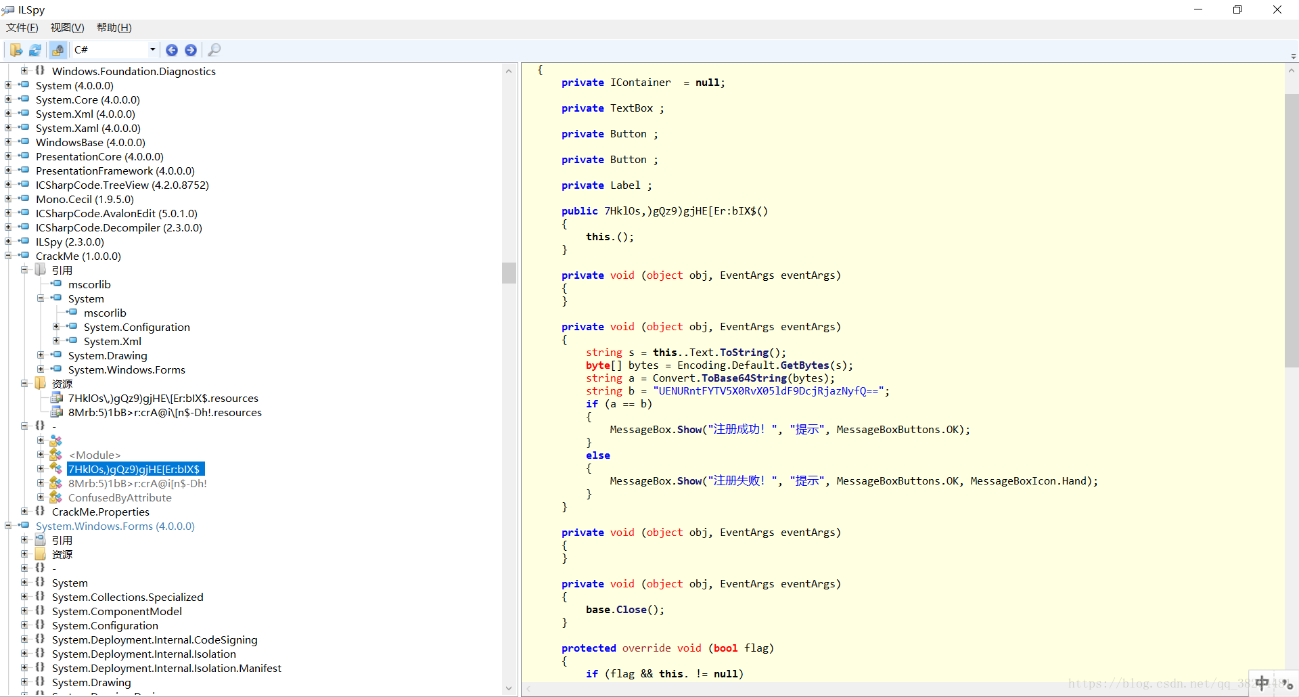Collapse the System.Windows.Forms (4.0.0.0) assembly
The image size is (1299, 697).
[8, 526]
